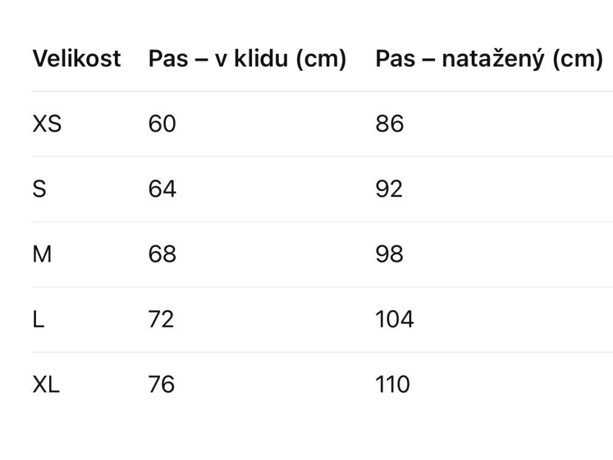Select the M size label
613x460 pixels.
[x=42, y=255]
